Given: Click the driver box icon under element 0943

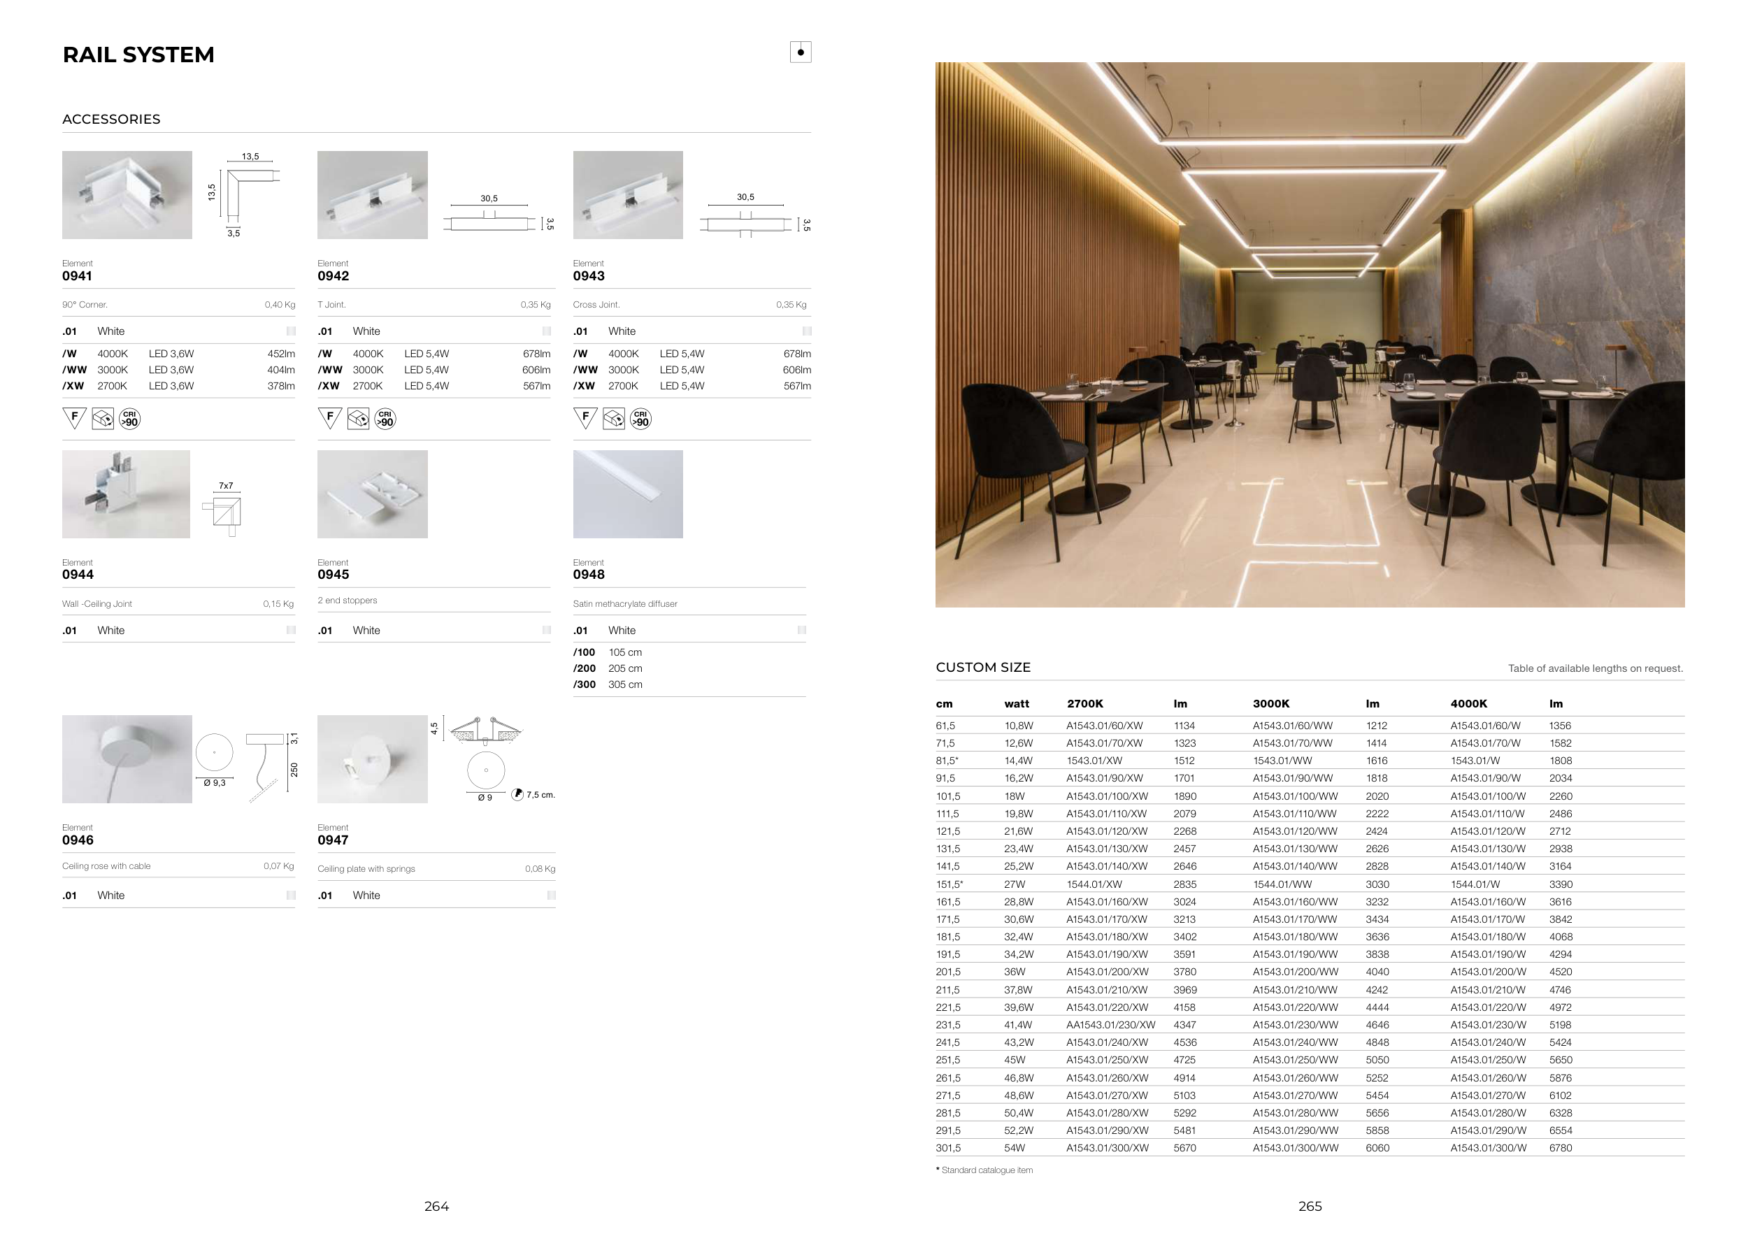Looking at the screenshot, I should click(x=614, y=419).
